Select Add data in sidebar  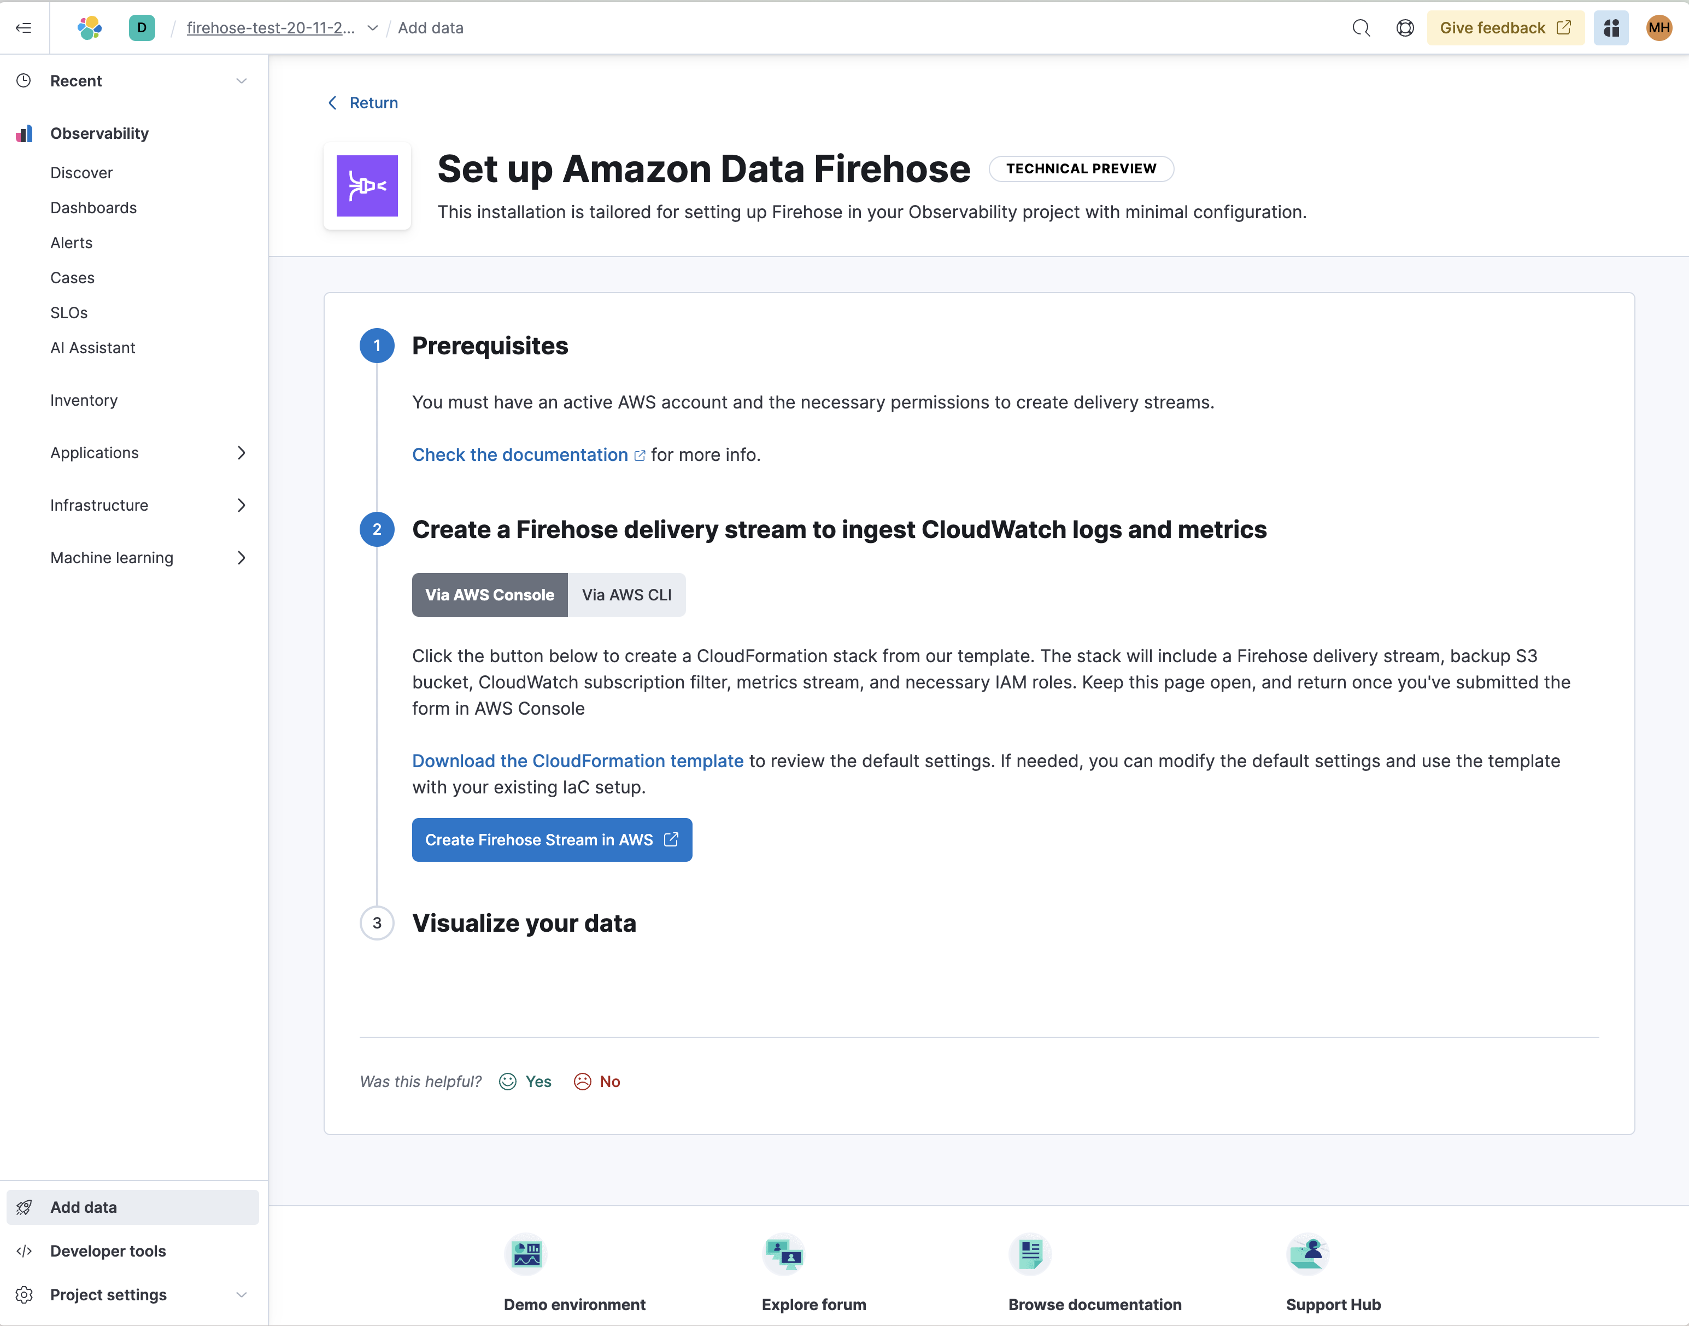84,1207
